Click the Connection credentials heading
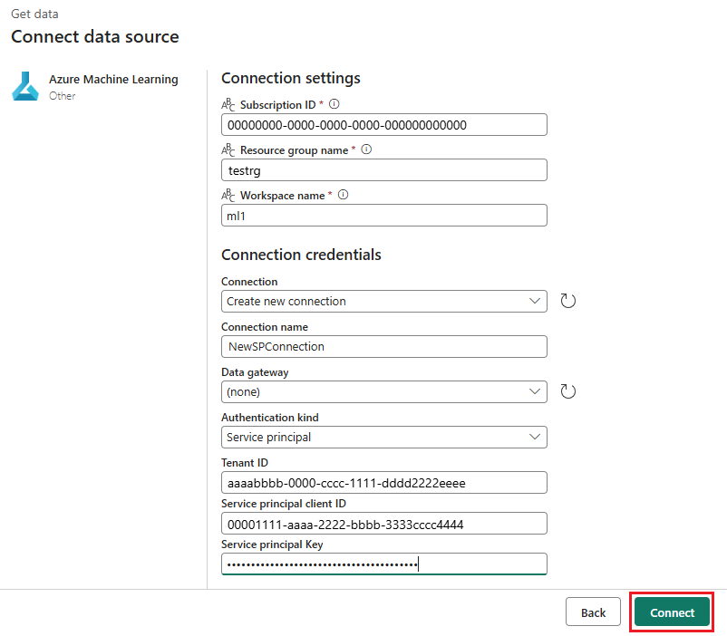Image resolution: width=727 pixels, height=636 pixels. (x=301, y=255)
